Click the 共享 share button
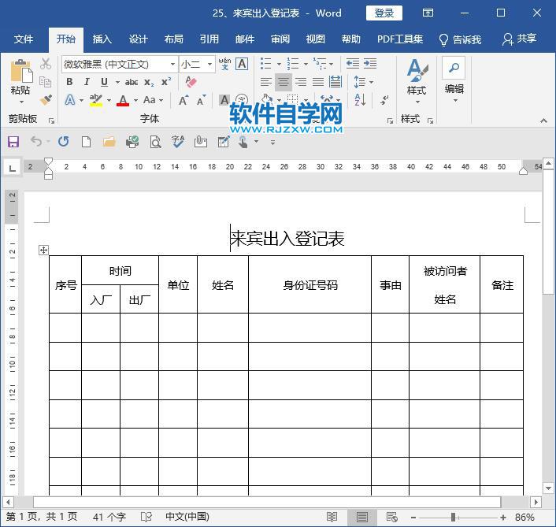 pyautogui.click(x=519, y=39)
